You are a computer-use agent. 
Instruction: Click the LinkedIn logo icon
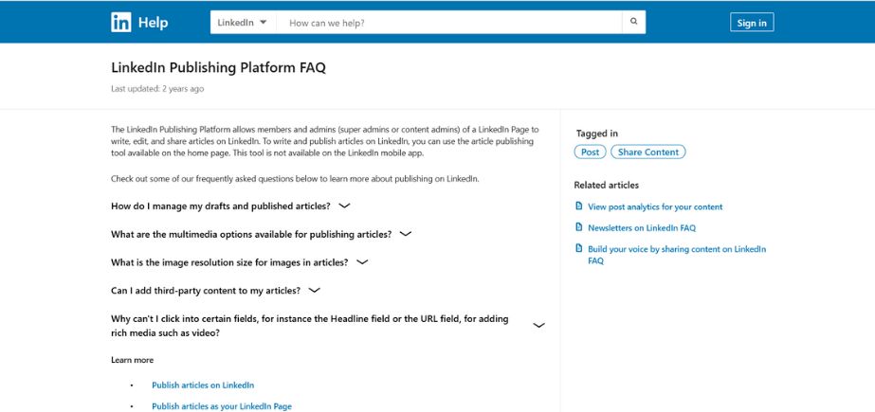click(121, 23)
